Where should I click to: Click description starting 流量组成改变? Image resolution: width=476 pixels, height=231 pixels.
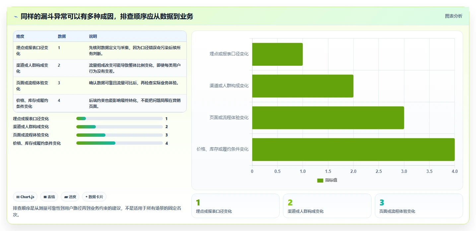(135, 68)
